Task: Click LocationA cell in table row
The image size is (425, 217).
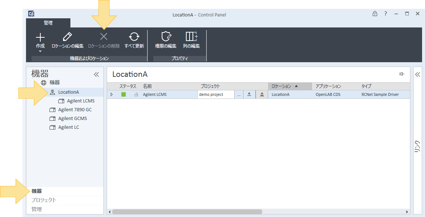Action: coord(281,94)
